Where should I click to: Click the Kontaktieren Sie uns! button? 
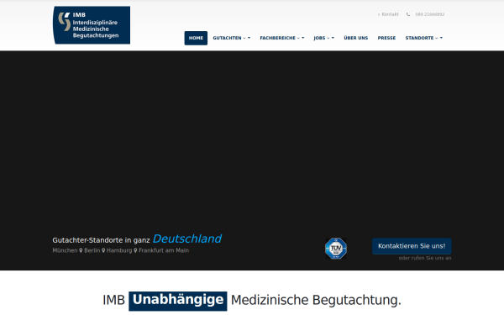[x=412, y=246]
